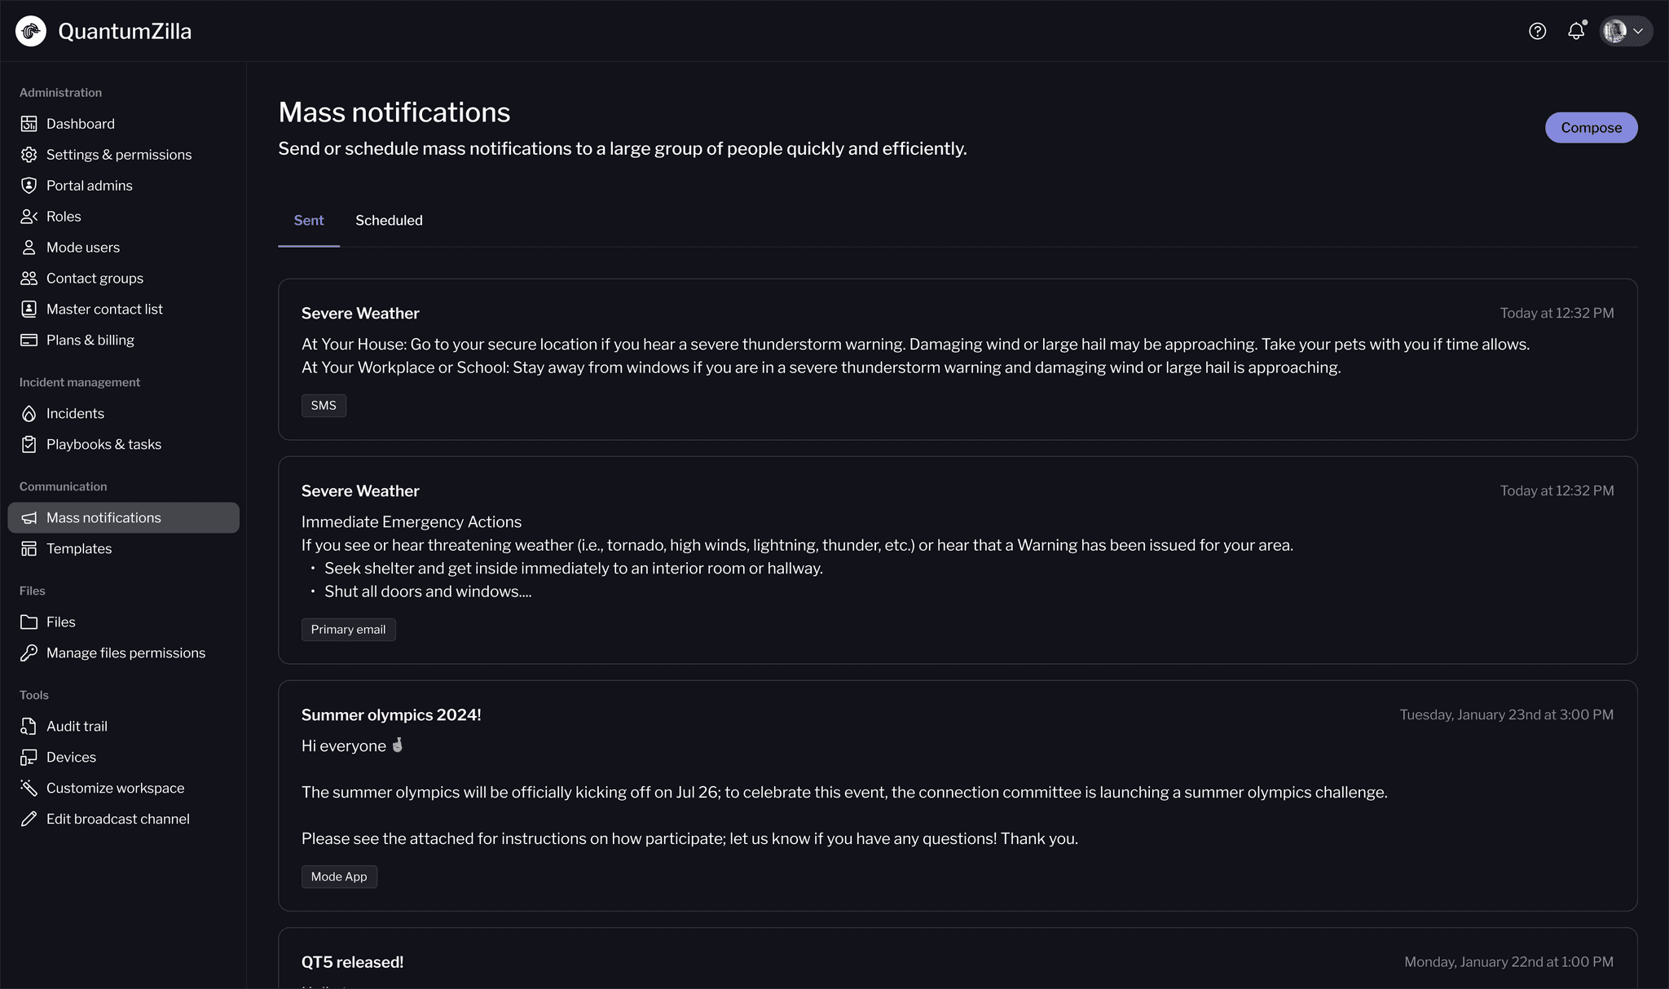Click the Settings & permissions gear icon
Viewport: 1669px width, 989px height.
click(x=29, y=155)
